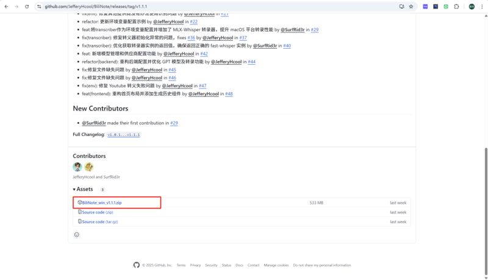This screenshot has width=488, height=280.
Task: Open pull request #37 link
Action: 243,38
